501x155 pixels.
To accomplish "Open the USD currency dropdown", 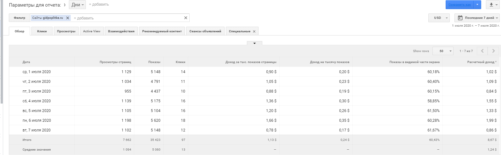I will point(439,18).
